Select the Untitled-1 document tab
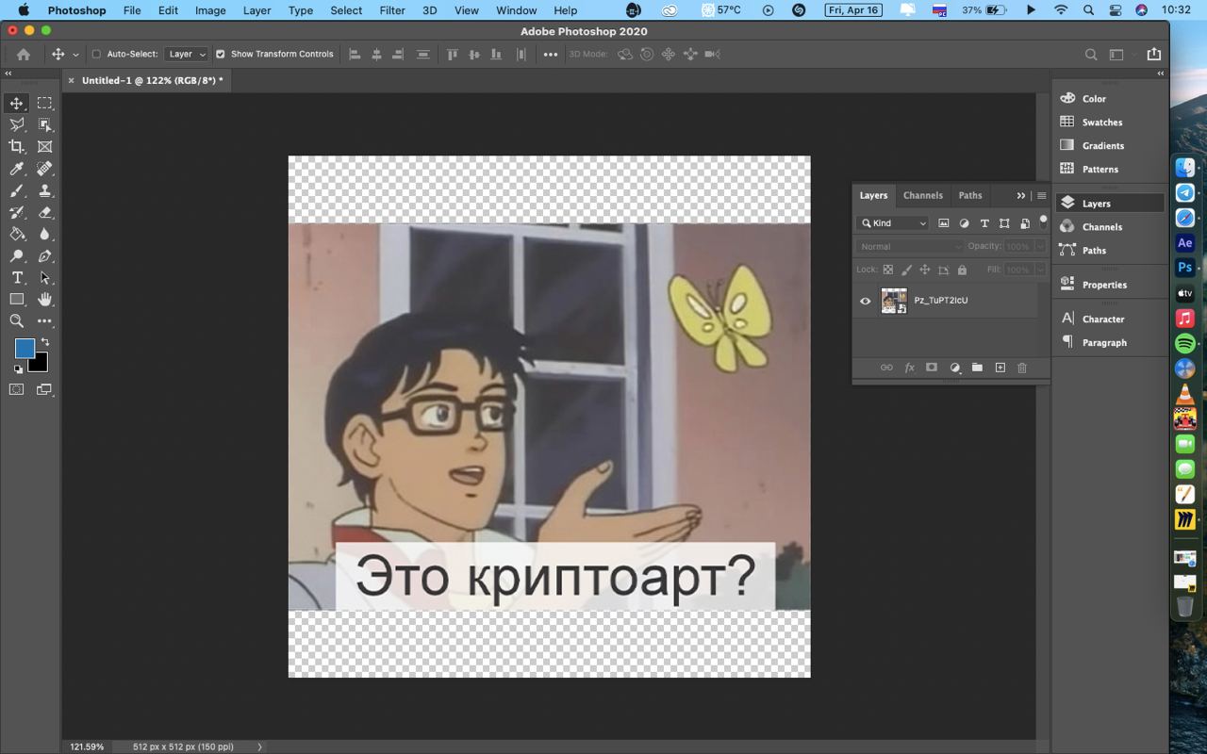This screenshot has width=1207, height=754. pyautogui.click(x=153, y=81)
